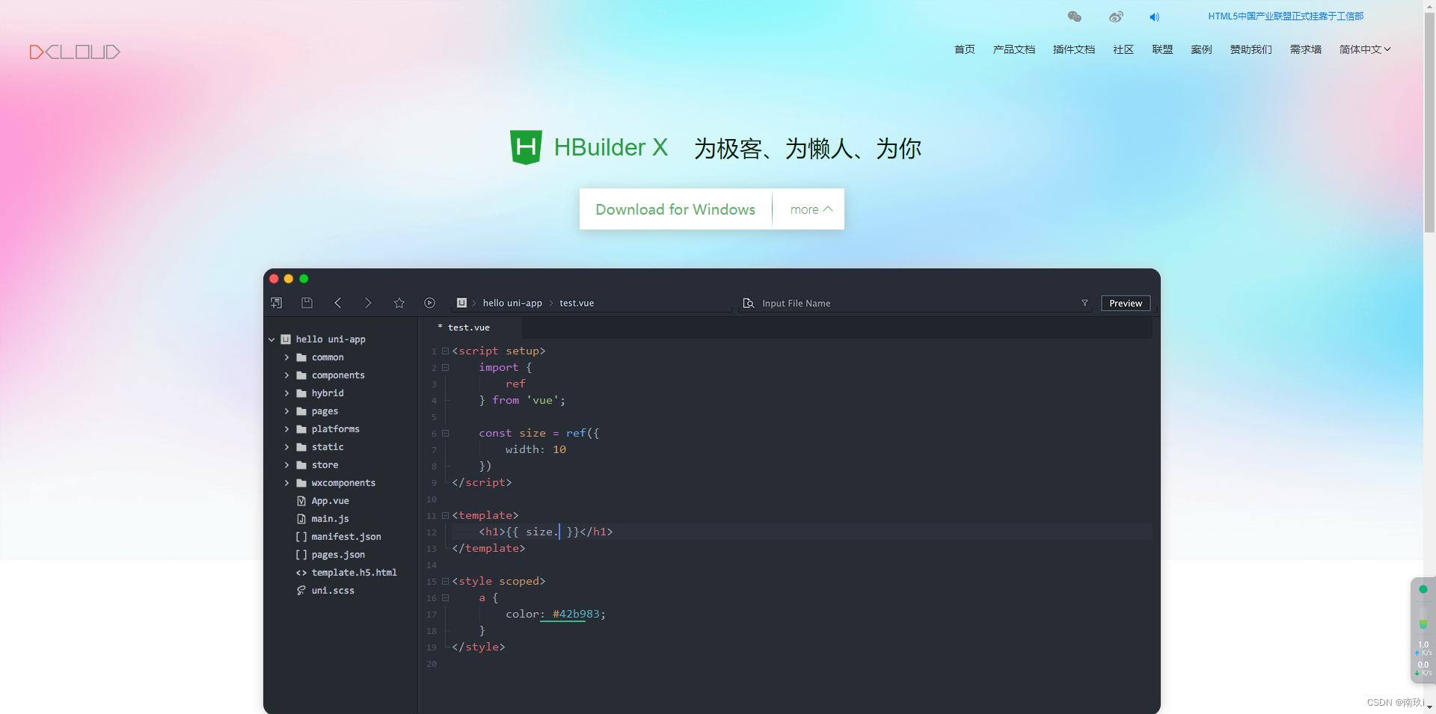1436x714 pixels.
Task: Click the main.js file icon
Action: point(301,519)
